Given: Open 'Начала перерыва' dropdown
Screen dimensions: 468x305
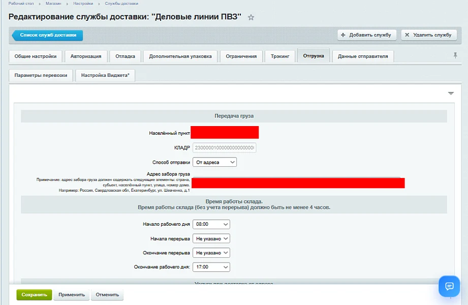Looking at the screenshot, I should click(211, 238).
